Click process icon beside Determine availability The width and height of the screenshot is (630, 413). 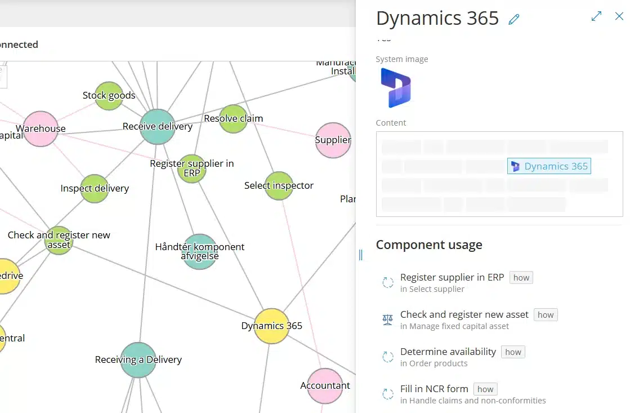point(388,357)
